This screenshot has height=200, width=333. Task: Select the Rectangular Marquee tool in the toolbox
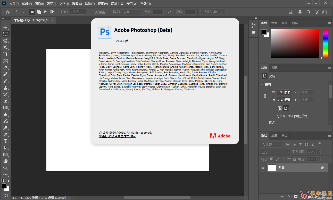pos(5,34)
